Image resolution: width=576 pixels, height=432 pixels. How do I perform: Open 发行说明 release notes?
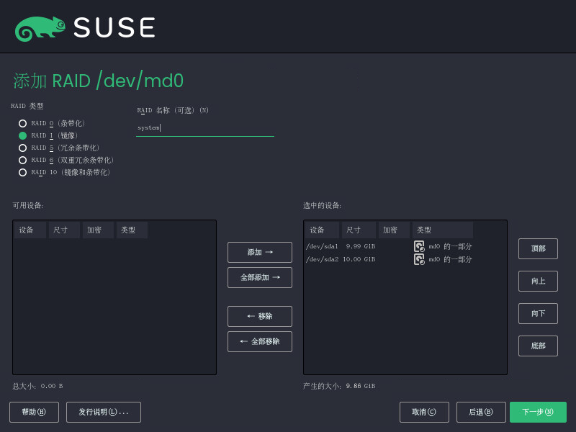click(x=104, y=412)
